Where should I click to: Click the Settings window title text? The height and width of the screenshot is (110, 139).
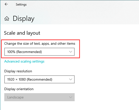(21, 5)
